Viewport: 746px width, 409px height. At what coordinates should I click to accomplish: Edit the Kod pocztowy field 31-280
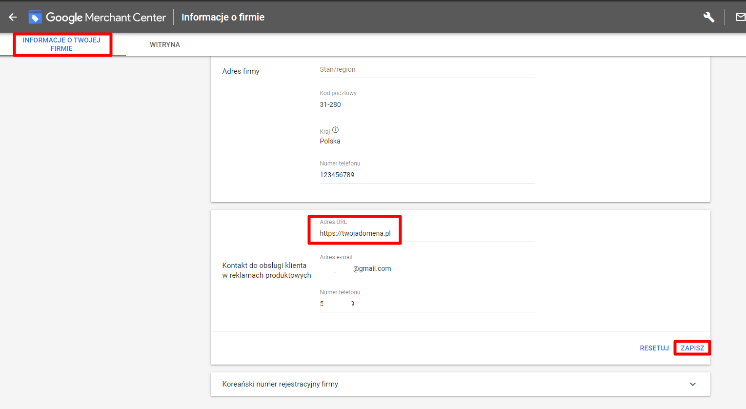pyautogui.click(x=426, y=105)
